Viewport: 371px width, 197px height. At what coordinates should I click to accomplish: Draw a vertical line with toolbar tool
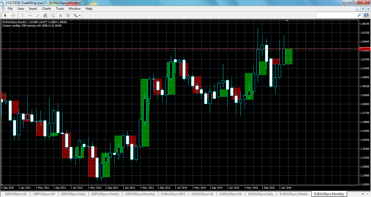(22, 15)
